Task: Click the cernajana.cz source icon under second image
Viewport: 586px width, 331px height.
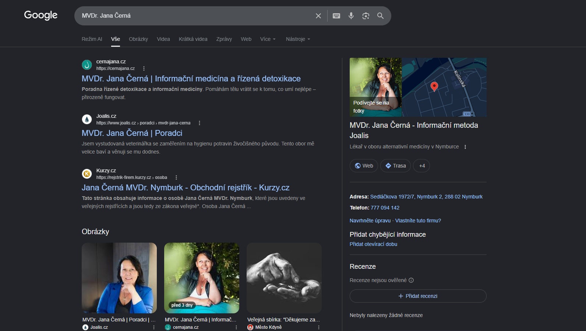Action: click(168, 327)
